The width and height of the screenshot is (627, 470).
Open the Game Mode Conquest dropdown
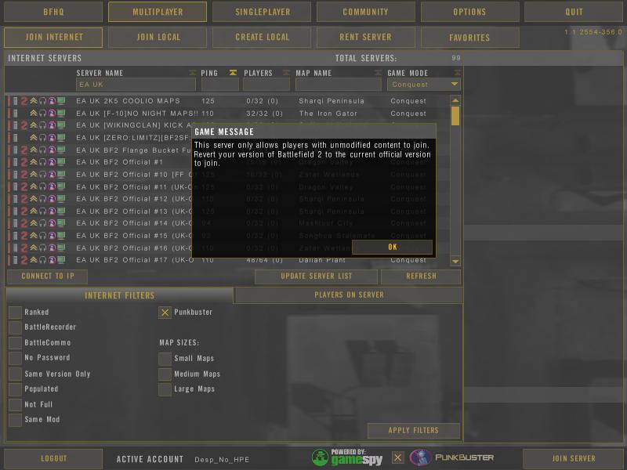tap(423, 85)
